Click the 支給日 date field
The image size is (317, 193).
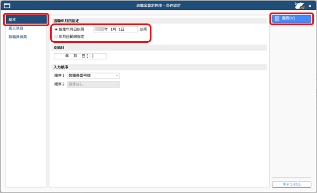click(80, 56)
